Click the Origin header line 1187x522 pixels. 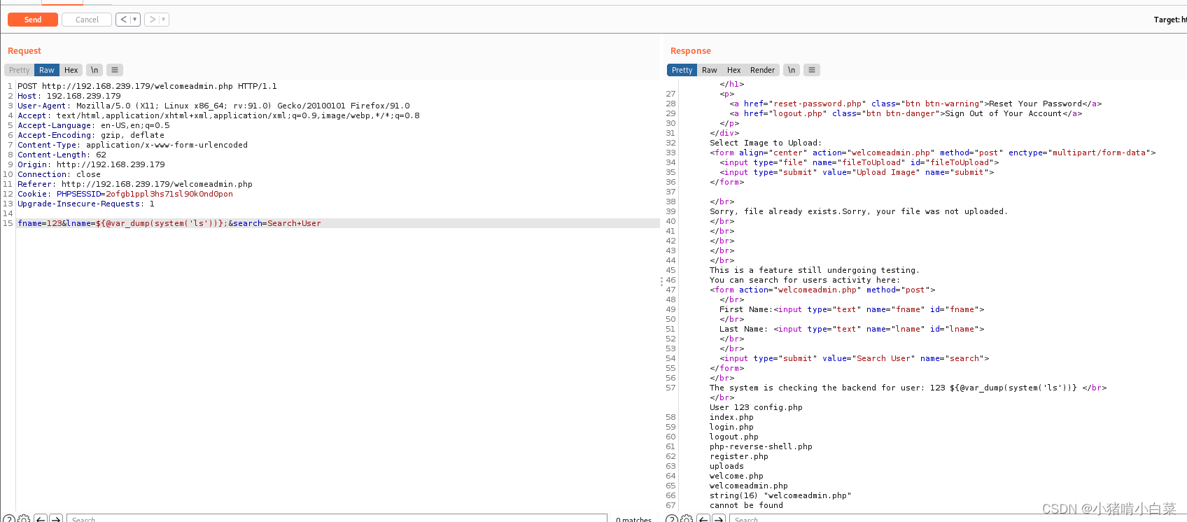click(91, 164)
